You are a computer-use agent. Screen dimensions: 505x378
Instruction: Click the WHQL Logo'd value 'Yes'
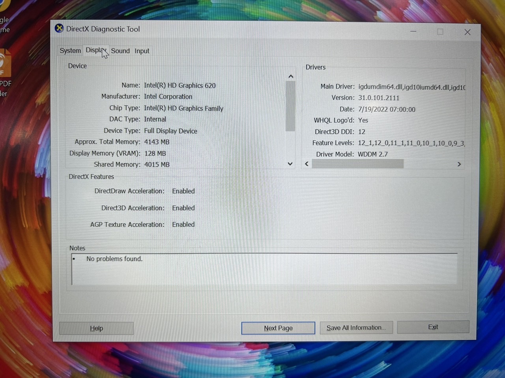point(363,120)
